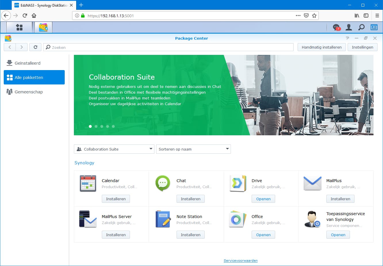Click the Collaboration Suite banner image
Viewport: 383px width, 266px height.
pos(224,95)
